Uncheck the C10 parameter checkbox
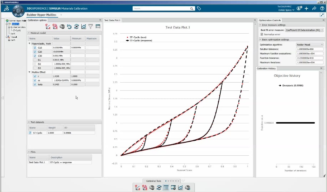This screenshot has height=192, width=327. point(35,48)
